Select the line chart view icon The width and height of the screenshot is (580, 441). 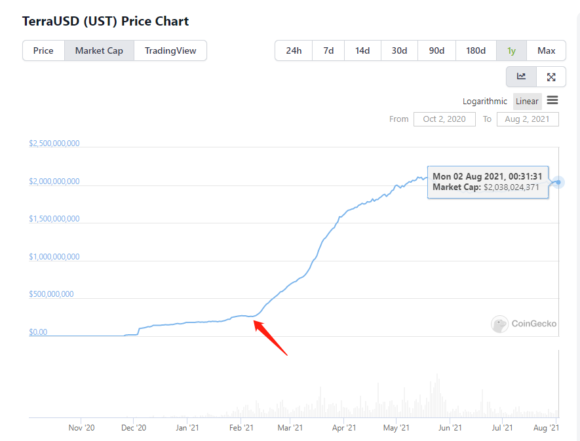click(x=521, y=77)
